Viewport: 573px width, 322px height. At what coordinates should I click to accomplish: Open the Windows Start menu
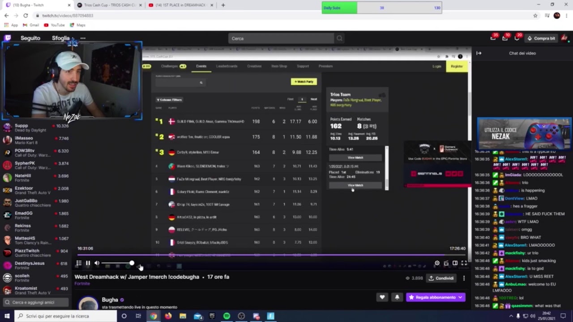pyautogui.click(x=7, y=316)
